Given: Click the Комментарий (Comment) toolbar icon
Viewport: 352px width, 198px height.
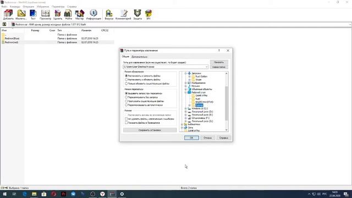Looking at the screenshot, I should click(123, 15).
